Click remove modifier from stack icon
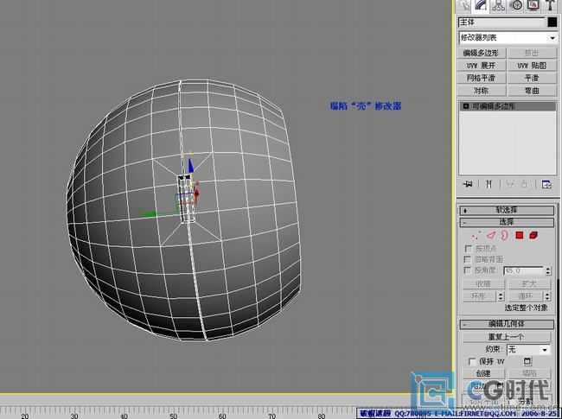 coord(524,184)
